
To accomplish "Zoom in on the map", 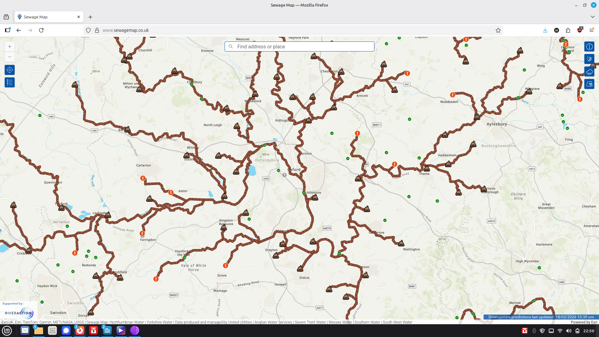I will pyautogui.click(x=10, y=46).
